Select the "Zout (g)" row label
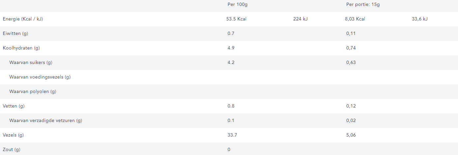The image size is (458, 155). point(12,149)
